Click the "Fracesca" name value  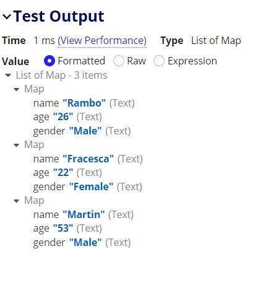pyautogui.click(x=88, y=159)
